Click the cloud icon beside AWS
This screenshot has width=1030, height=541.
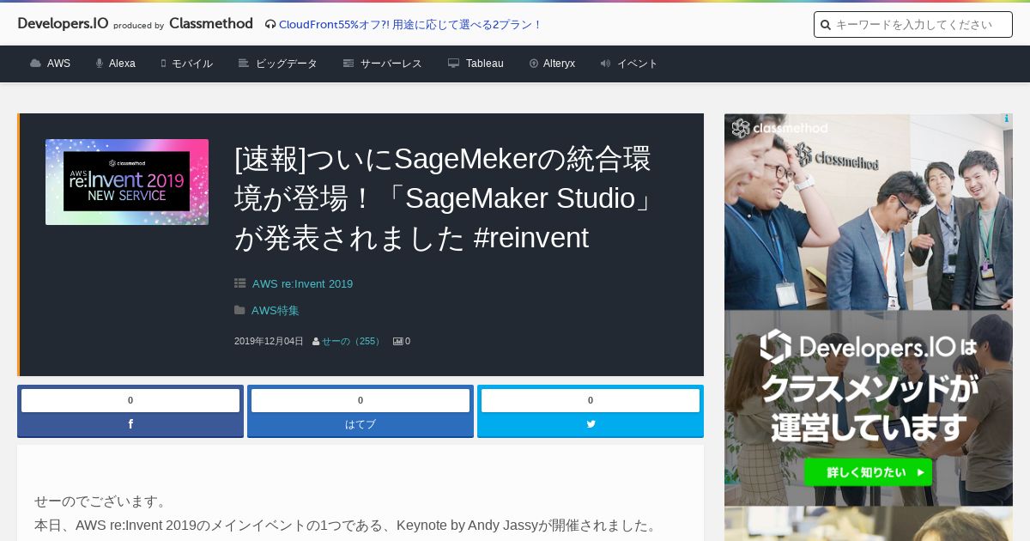click(35, 64)
